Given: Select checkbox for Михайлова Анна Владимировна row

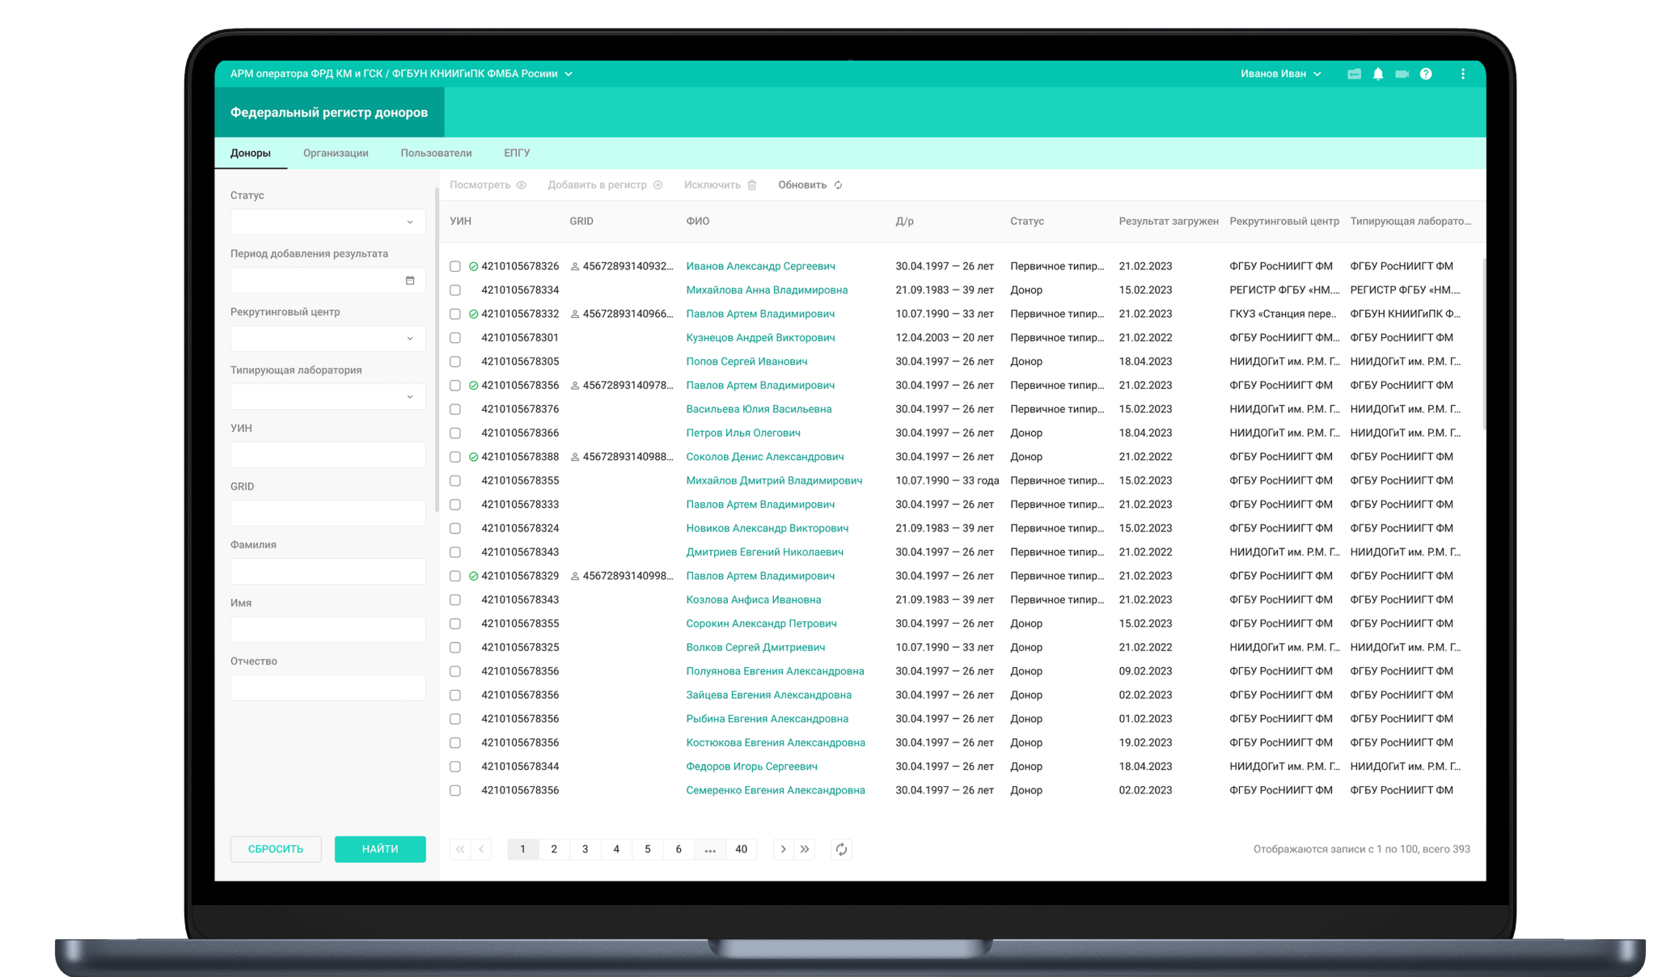Looking at the screenshot, I should (455, 290).
